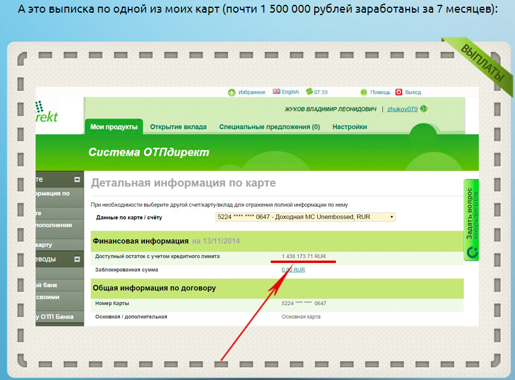
Task: Open the blocked amount 0.00 RUR link
Action: tap(293, 270)
